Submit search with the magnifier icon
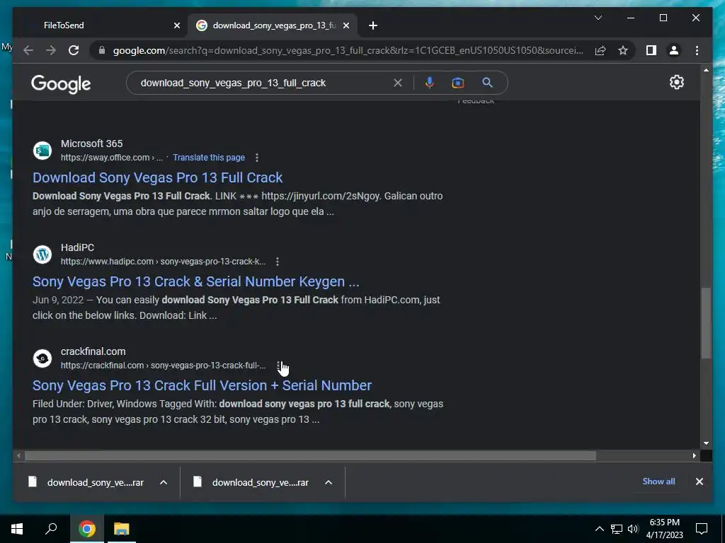Image resolution: width=725 pixels, height=543 pixels. (x=487, y=83)
